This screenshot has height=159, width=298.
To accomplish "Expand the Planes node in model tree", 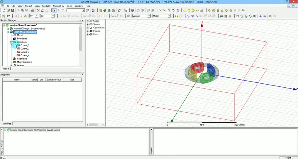I will [87, 31].
